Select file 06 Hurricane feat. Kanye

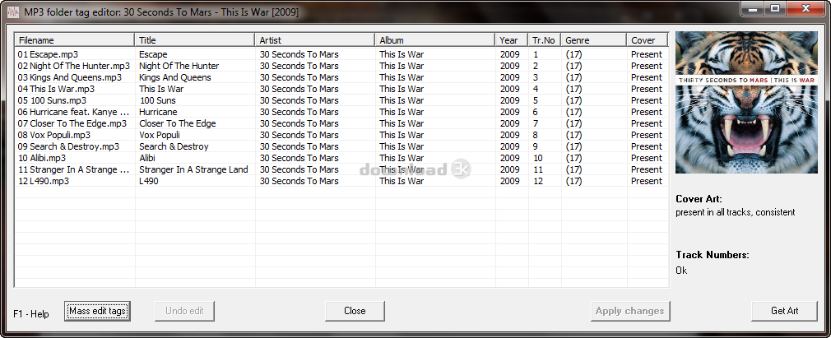pyautogui.click(x=74, y=113)
